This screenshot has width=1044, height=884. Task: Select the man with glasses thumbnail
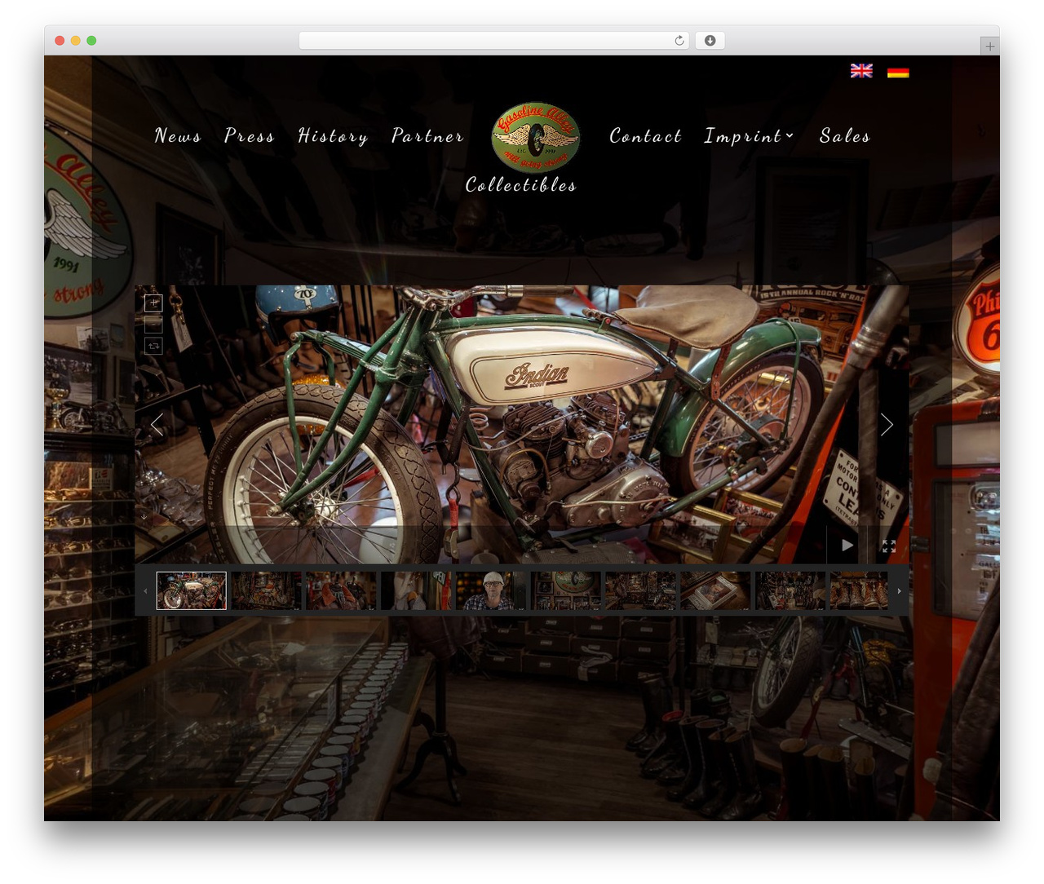click(491, 590)
